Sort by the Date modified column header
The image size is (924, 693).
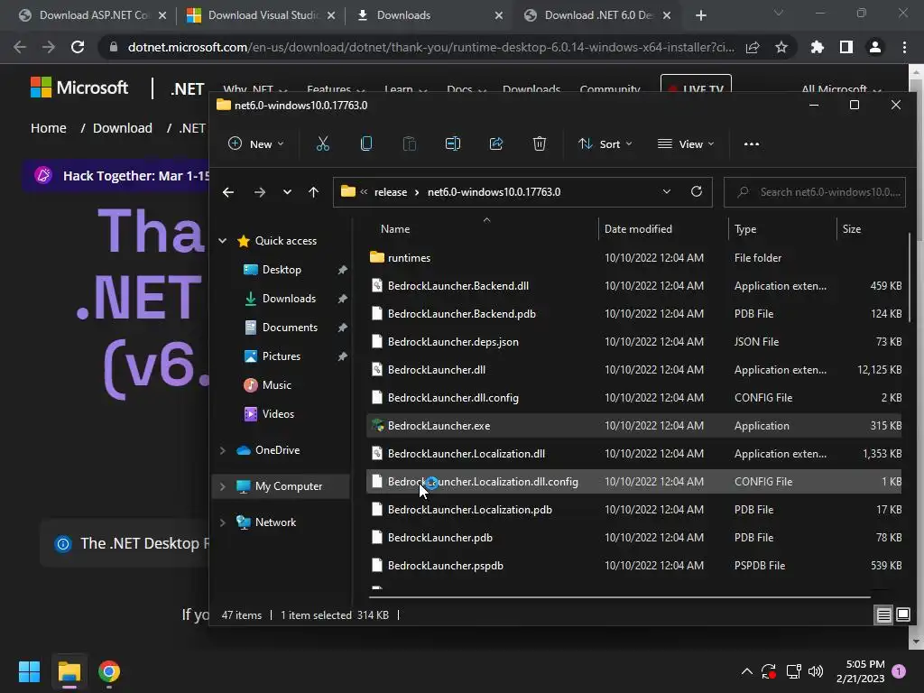click(x=638, y=228)
